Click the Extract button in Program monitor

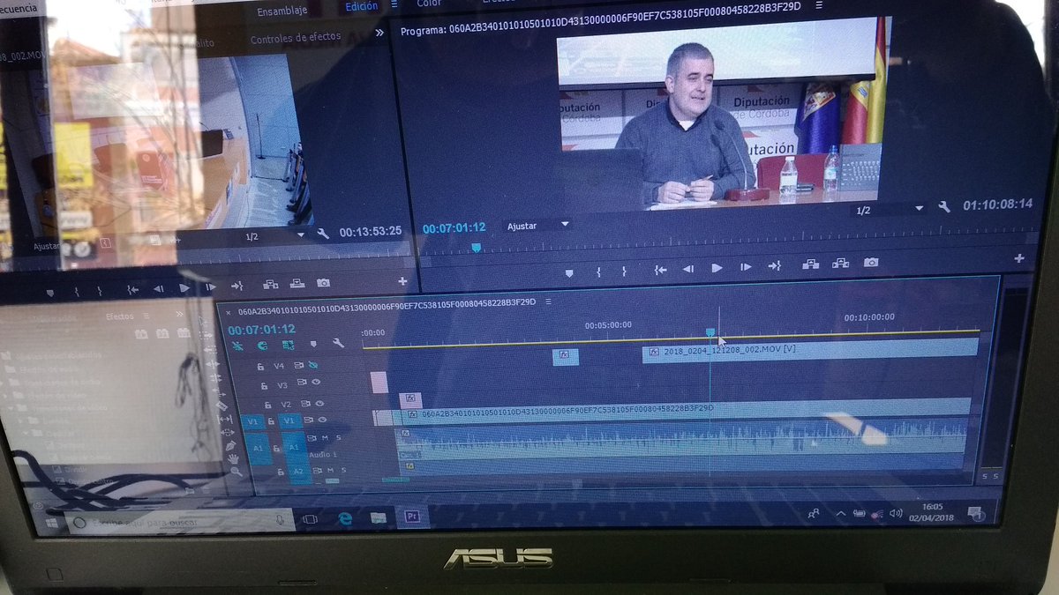(840, 263)
